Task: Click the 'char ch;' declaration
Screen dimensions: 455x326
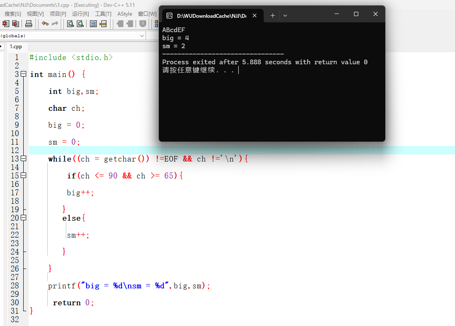Action: click(66, 108)
